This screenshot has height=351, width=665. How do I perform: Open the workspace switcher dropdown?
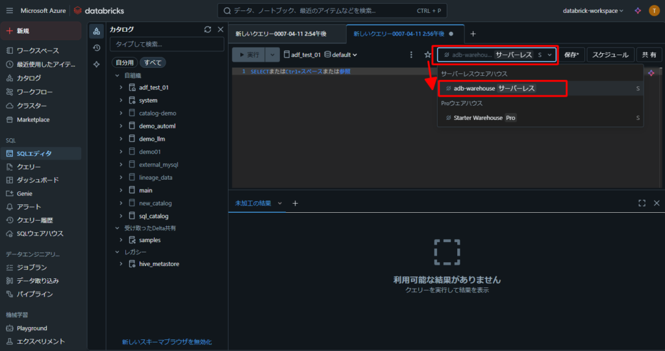click(593, 10)
